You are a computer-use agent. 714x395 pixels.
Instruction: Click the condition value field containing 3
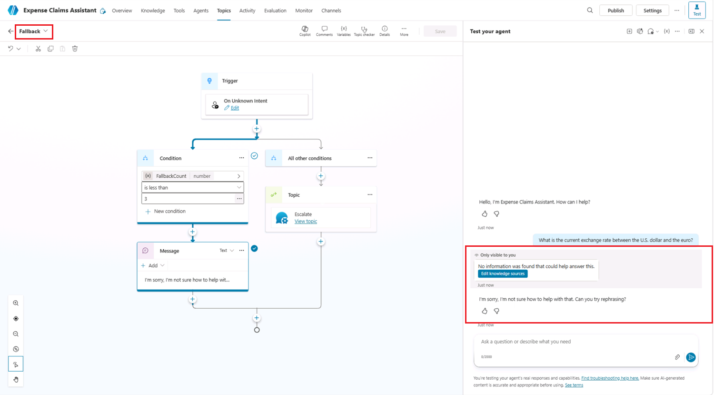tap(188, 199)
